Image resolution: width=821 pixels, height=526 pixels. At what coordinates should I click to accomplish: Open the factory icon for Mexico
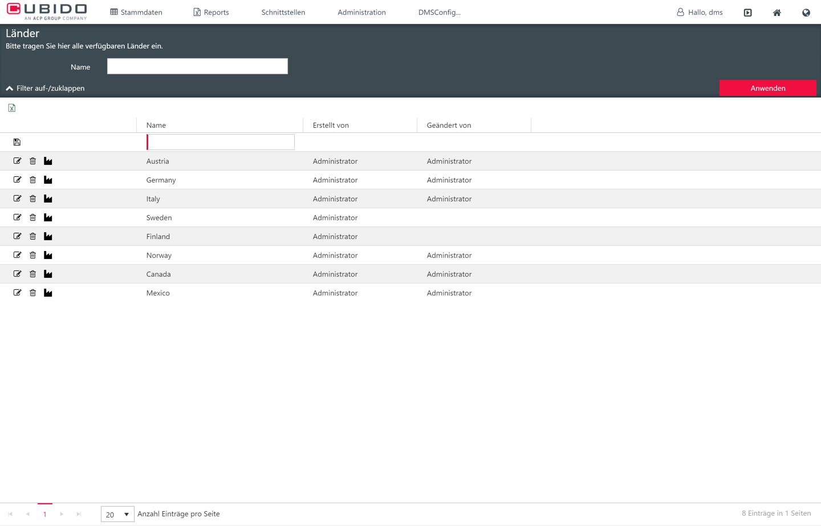(48, 293)
